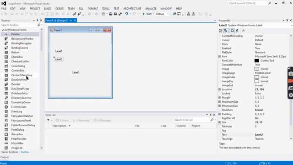Select Label3 on the form designer
Image resolution: width=293 pixels, height=165 pixels.
[76, 72]
